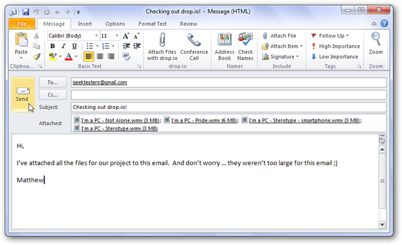Toggle Italic formatting

tap(63, 46)
